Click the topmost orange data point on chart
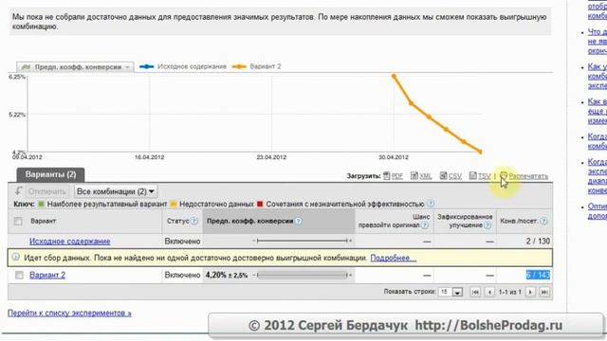Screen dimensions: 607x341 [394, 77]
